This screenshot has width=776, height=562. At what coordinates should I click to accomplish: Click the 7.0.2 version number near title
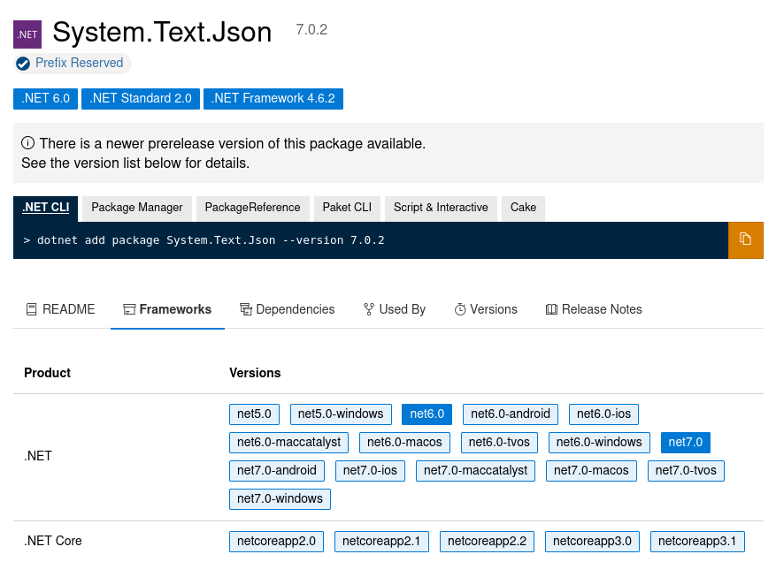click(311, 30)
